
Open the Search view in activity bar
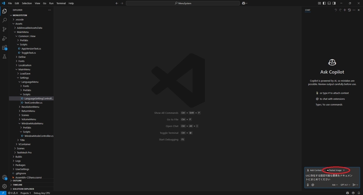click(x=5, y=20)
